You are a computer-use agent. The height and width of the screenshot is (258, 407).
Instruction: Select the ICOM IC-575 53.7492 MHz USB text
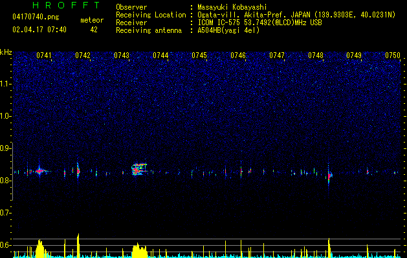click(259, 23)
